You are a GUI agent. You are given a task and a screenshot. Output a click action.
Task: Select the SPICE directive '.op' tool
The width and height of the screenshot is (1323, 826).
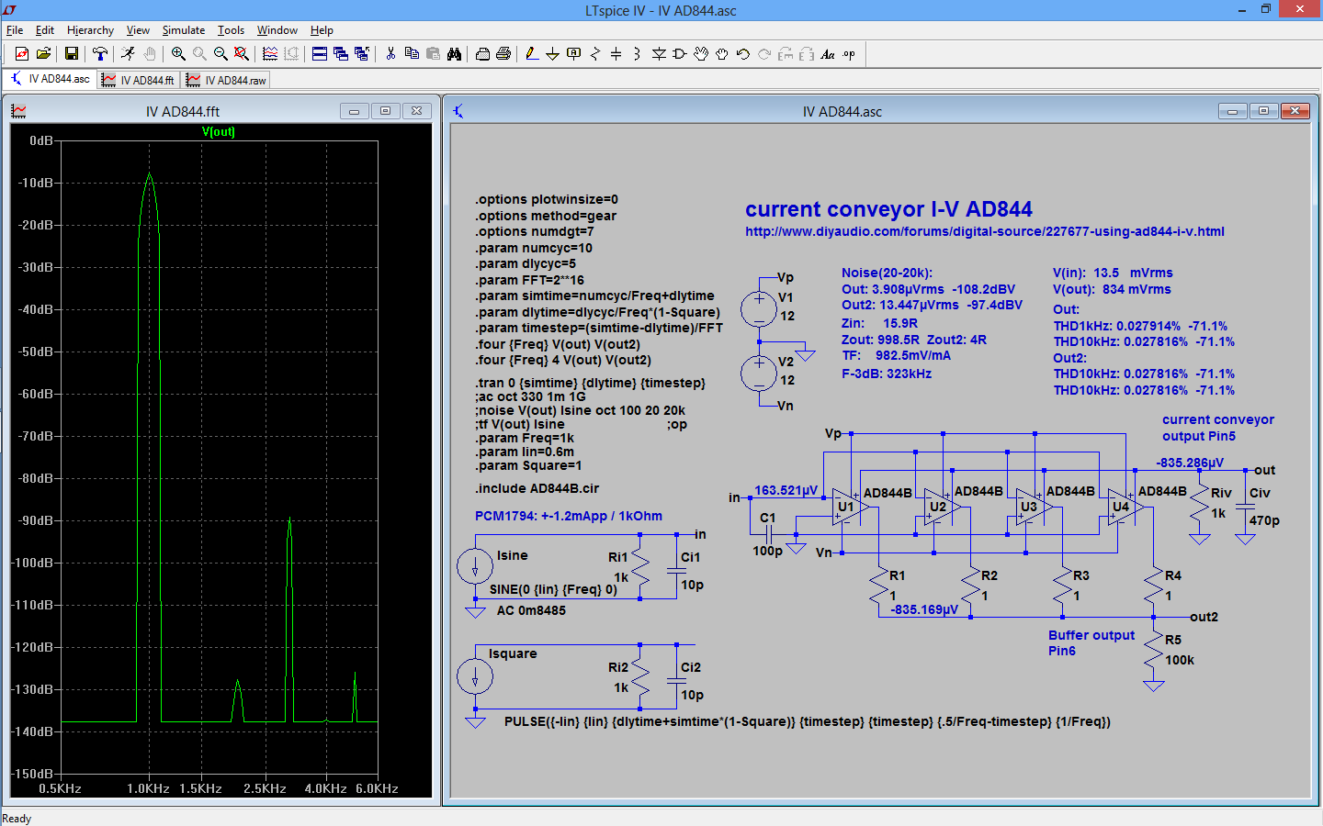(x=849, y=54)
